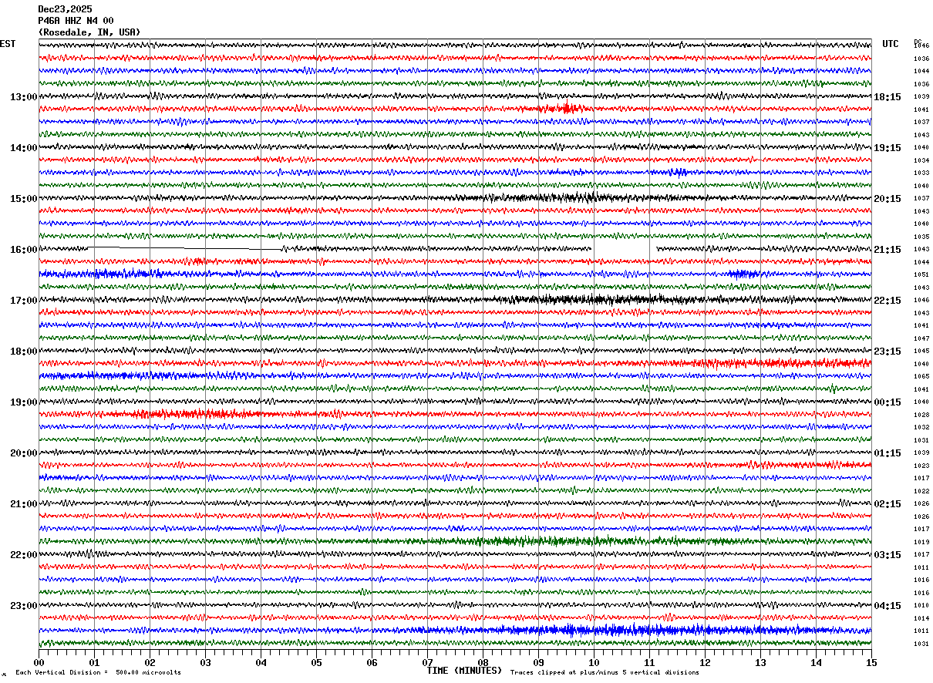Screen dimensions: 933x683
Task: Click the value 1014 in the right column
Action: click(921, 618)
